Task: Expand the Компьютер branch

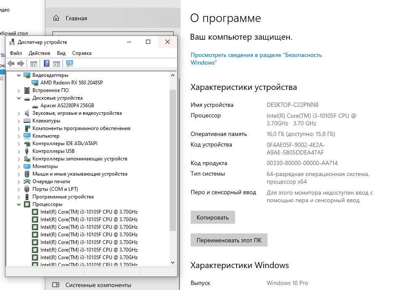Action: click(x=19, y=136)
